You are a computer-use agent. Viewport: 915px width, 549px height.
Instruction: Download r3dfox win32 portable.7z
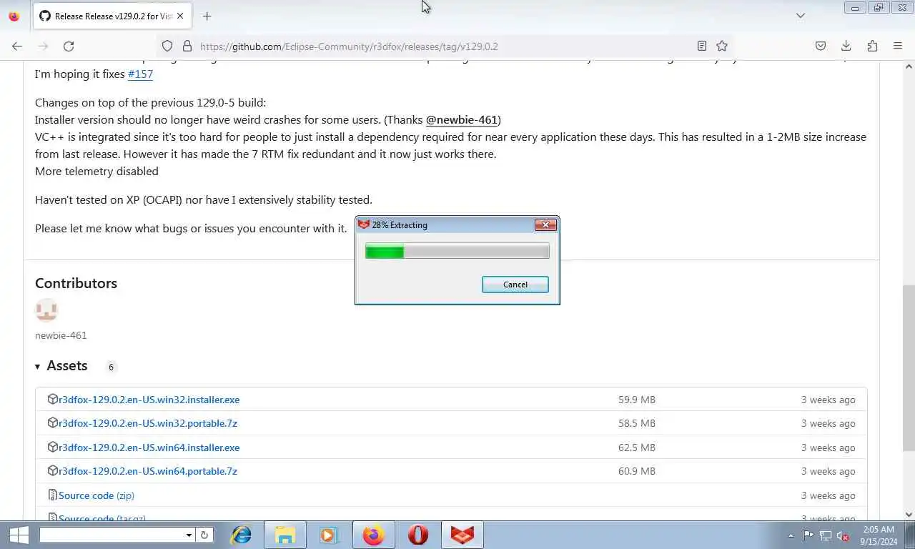click(x=148, y=423)
